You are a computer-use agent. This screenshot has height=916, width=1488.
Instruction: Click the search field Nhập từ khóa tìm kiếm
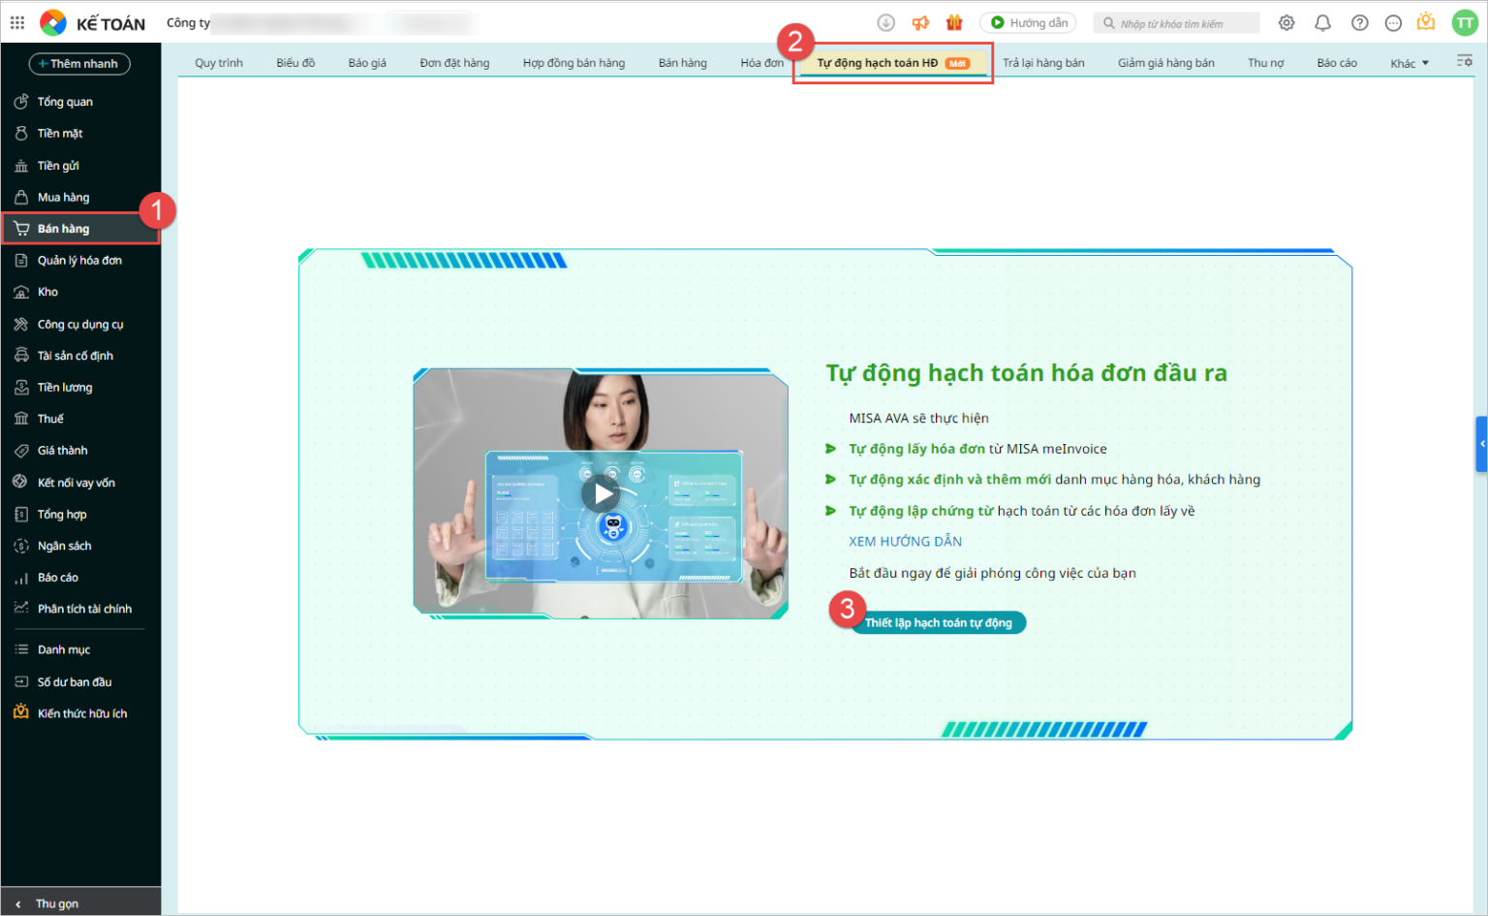[x=1177, y=22]
